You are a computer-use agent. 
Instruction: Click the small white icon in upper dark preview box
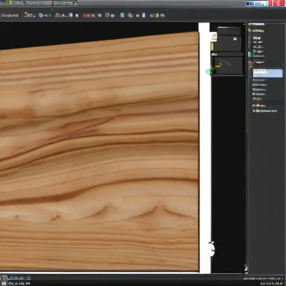[x=235, y=39]
